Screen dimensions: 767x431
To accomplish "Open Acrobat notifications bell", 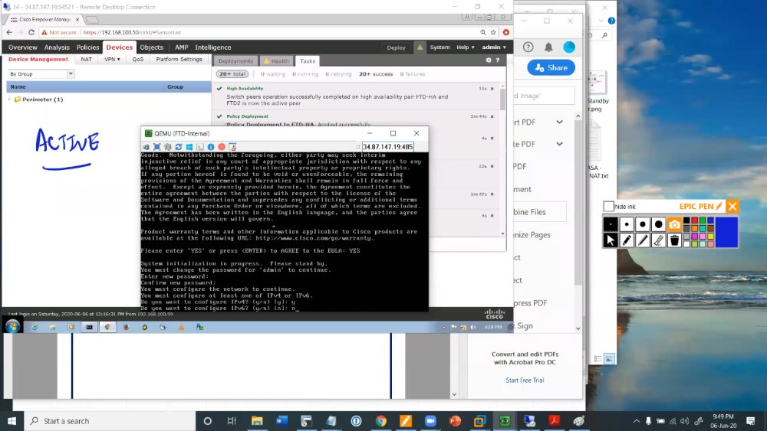I will pos(548,47).
